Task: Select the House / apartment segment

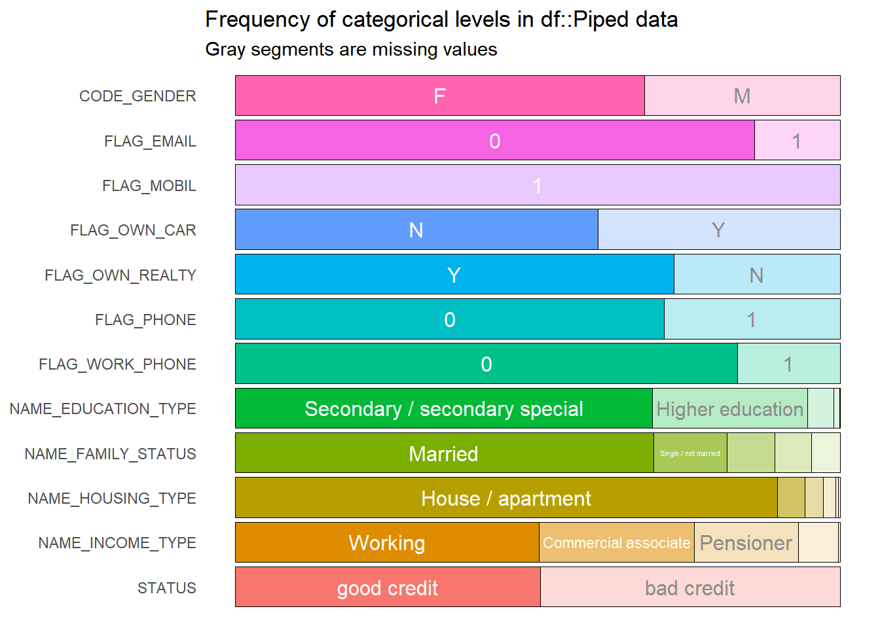Action: pos(505,498)
